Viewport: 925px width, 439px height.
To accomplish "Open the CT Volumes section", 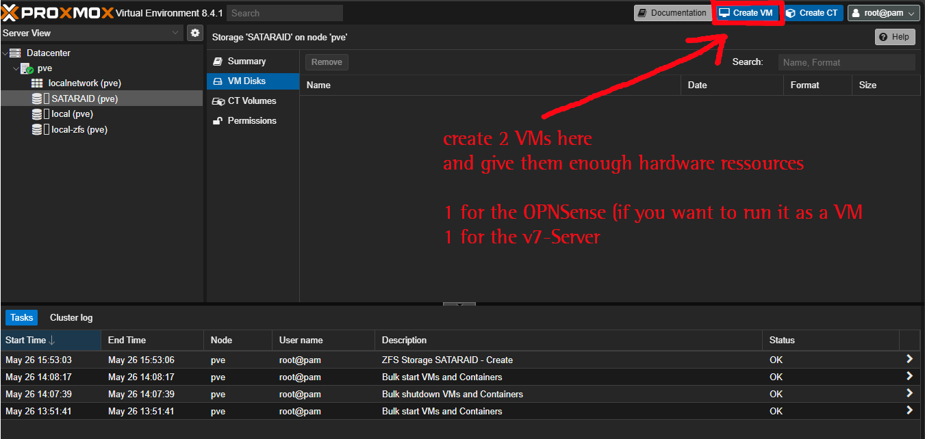I will [x=253, y=101].
